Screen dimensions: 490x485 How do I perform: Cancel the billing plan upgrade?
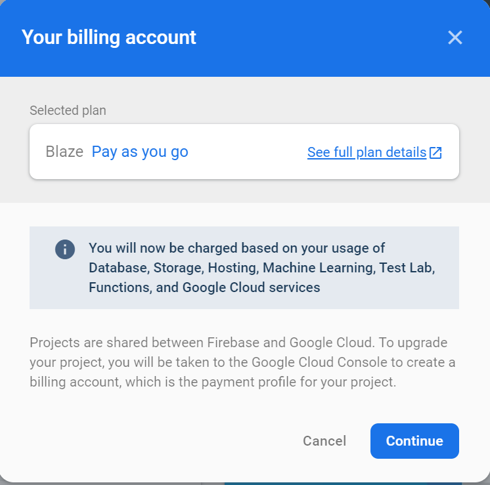(324, 441)
